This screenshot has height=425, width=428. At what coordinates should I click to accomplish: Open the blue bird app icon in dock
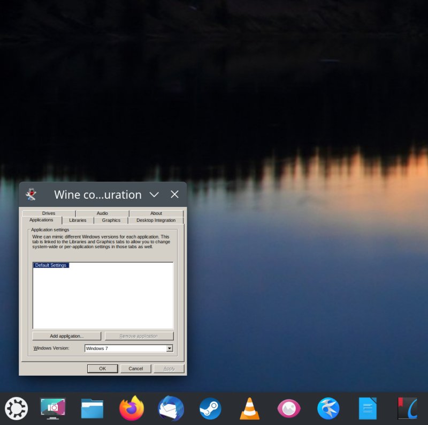coord(328,409)
